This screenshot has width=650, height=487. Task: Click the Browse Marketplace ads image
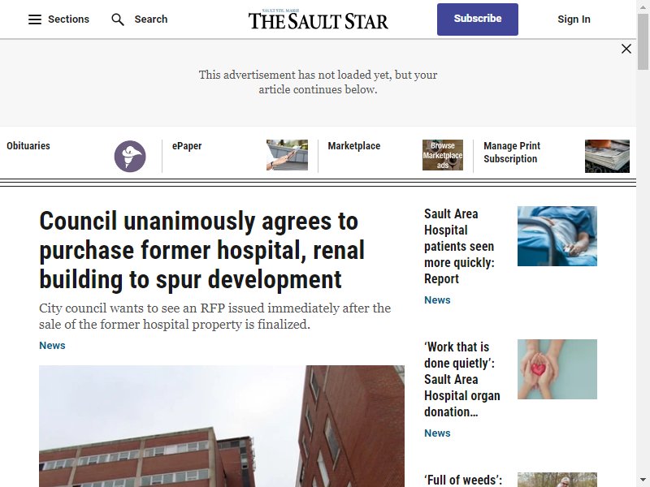tap(443, 155)
